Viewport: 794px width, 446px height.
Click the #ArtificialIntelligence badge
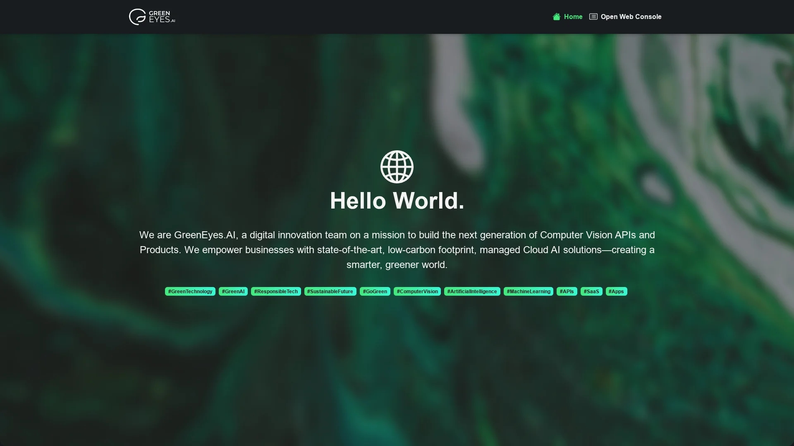(x=472, y=292)
